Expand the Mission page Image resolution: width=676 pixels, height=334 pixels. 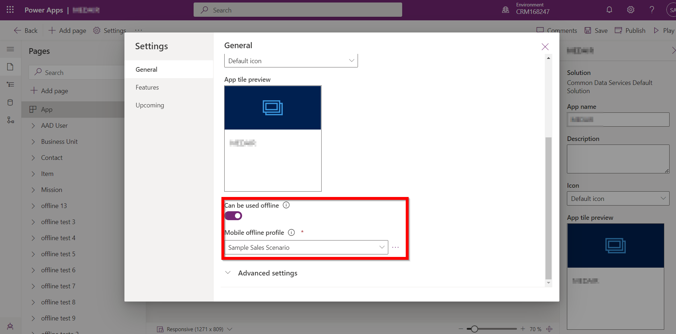[x=33, y=190]
